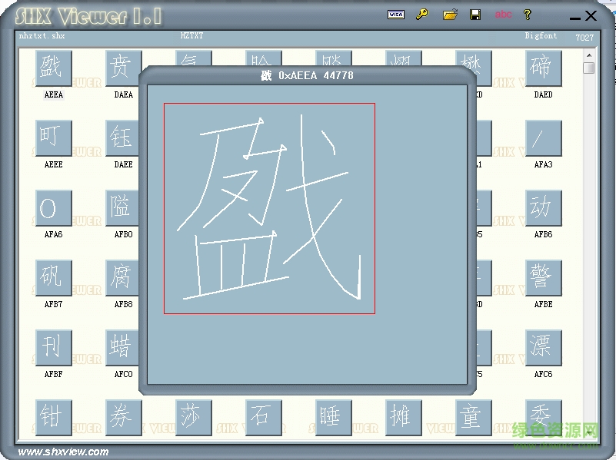Open the glyph cell labeled DAEA
616x460 pixels.
tap(122, 68)
